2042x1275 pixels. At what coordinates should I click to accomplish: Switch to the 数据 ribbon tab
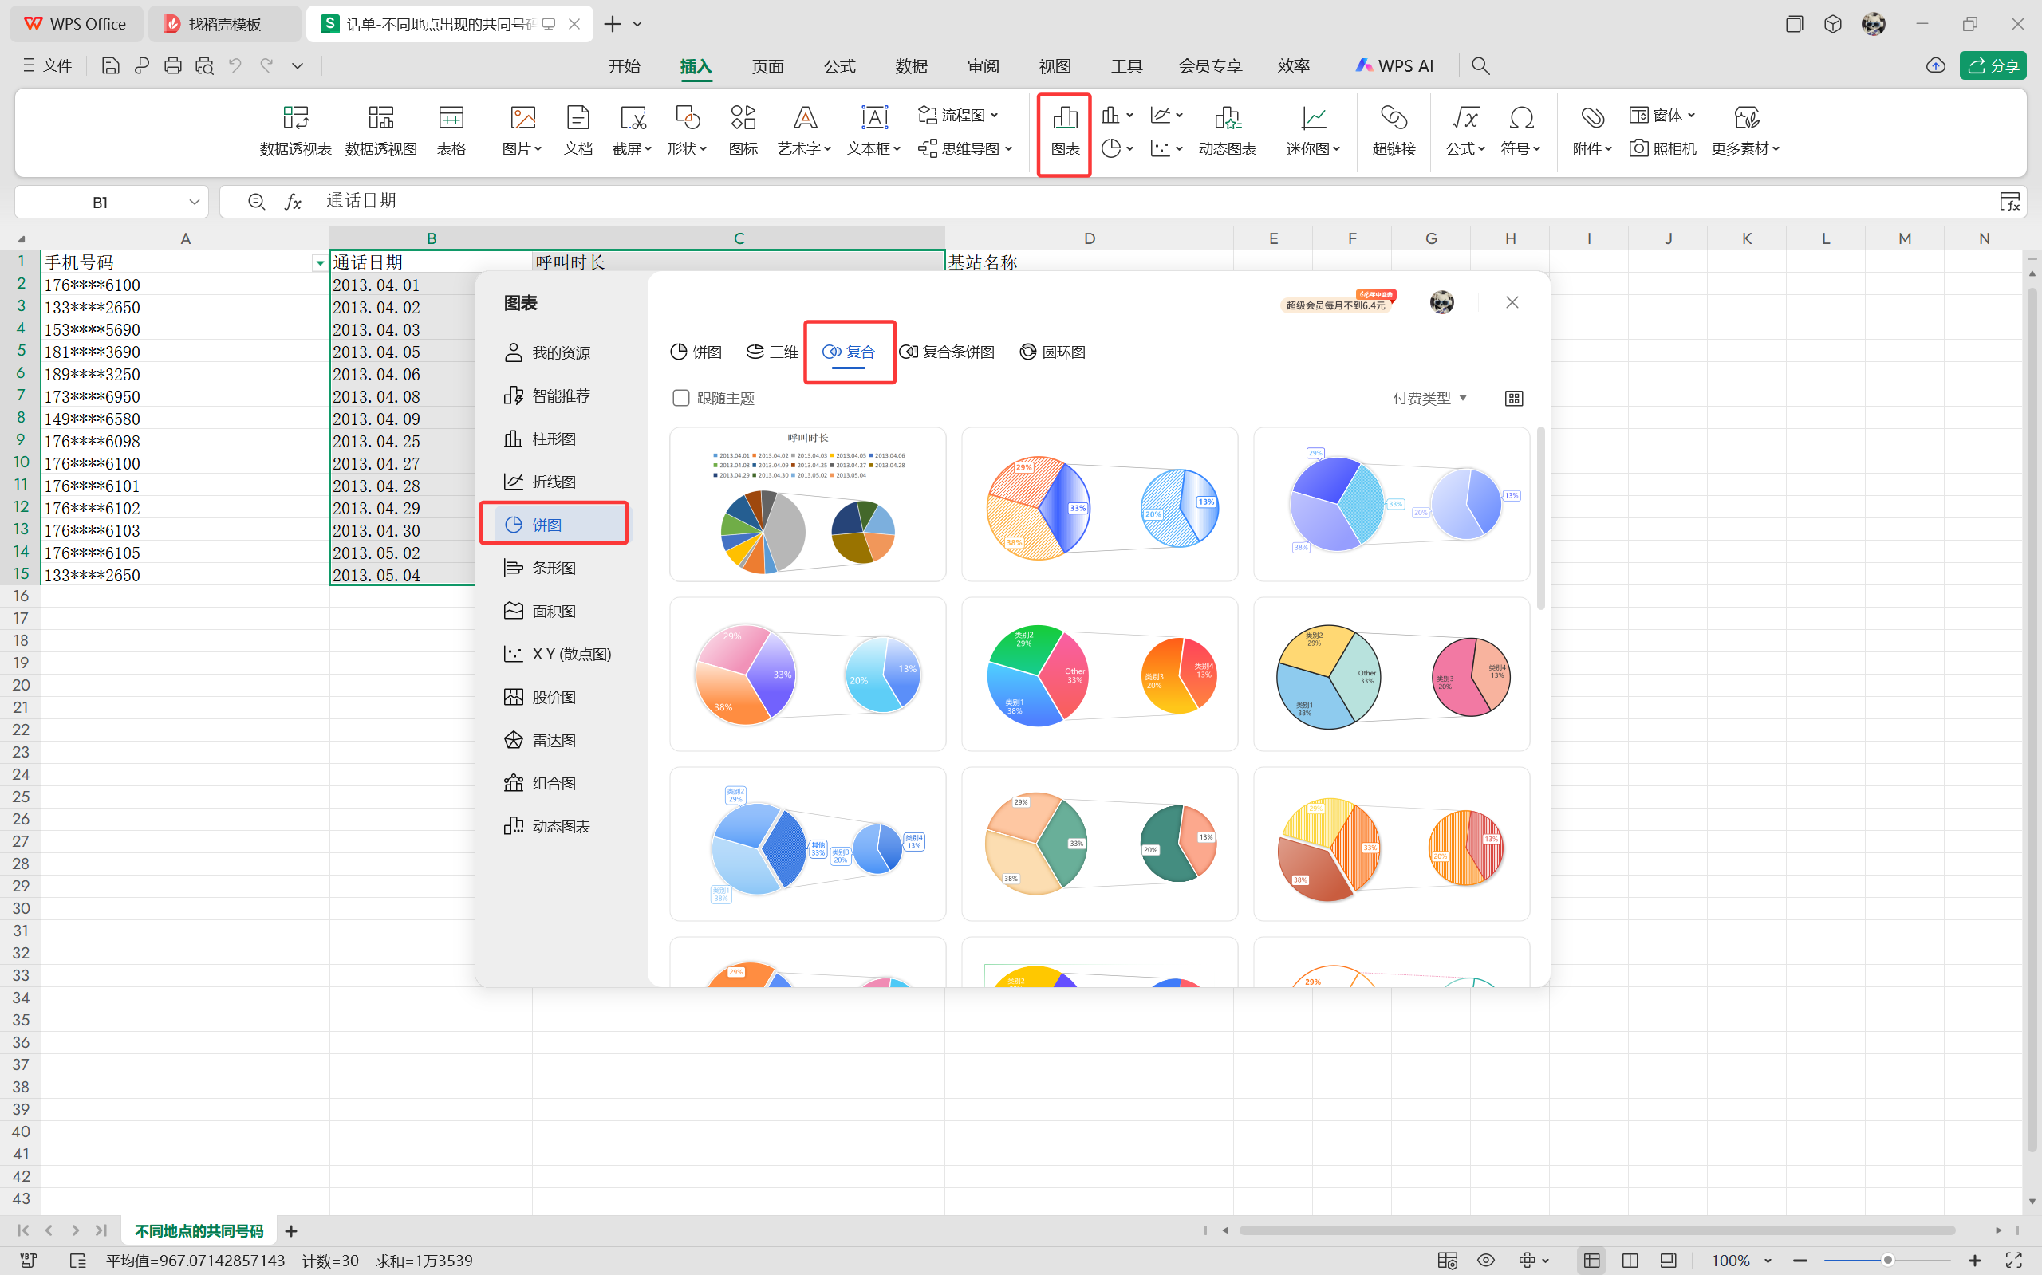click(911, 65)
